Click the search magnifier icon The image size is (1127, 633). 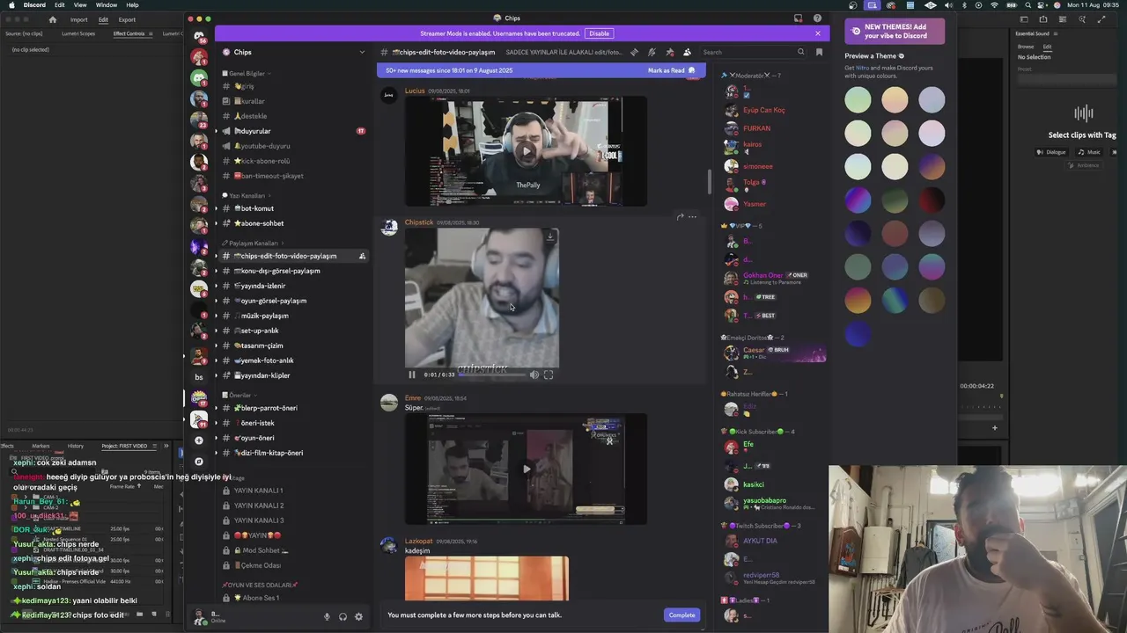pyautogui.click(x=800, y=52)
